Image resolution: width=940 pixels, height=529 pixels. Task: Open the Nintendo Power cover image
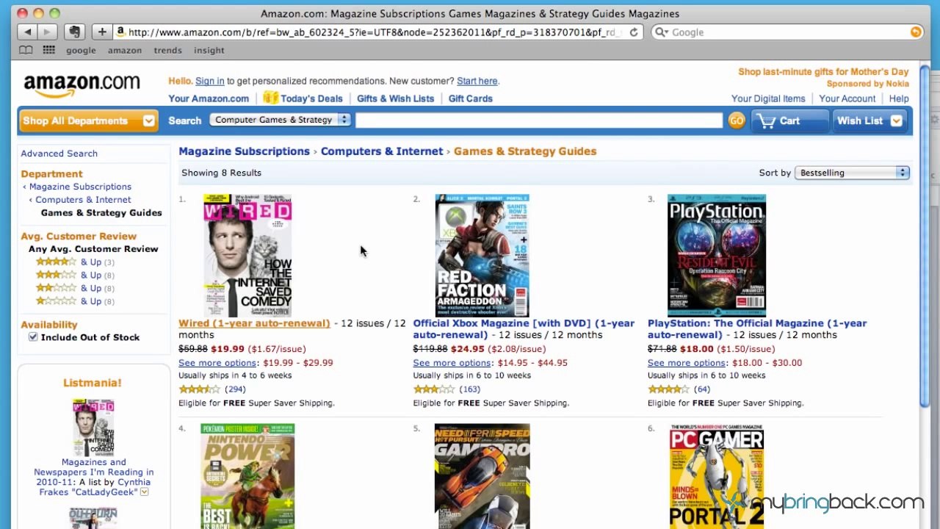(x=247, y=476)
